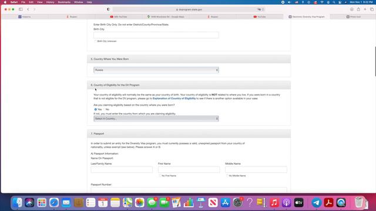Open QuickTime Player from the Dock
The width and height of the screenshot is (376, 211).
pyautogui.click(x=341, y=203)
